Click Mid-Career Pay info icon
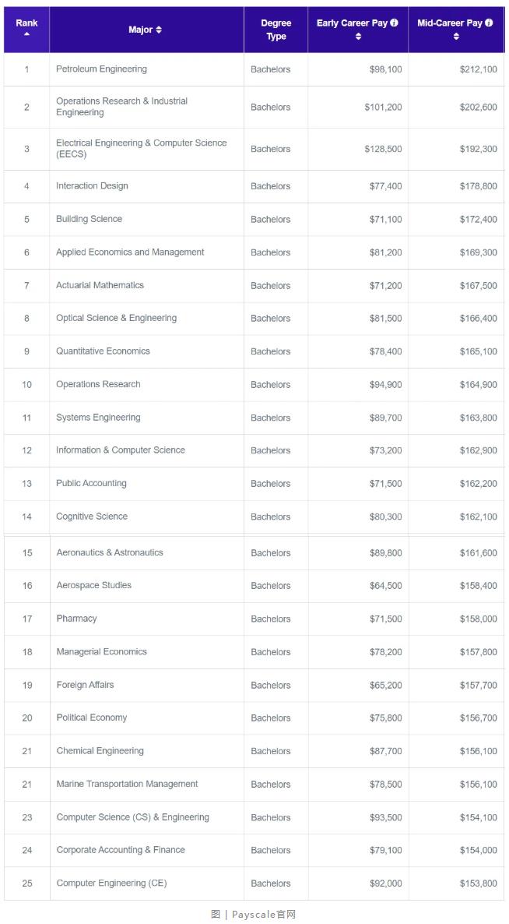Screen dimensions: 509x924 pyautogui.click(x=489, y=23)
